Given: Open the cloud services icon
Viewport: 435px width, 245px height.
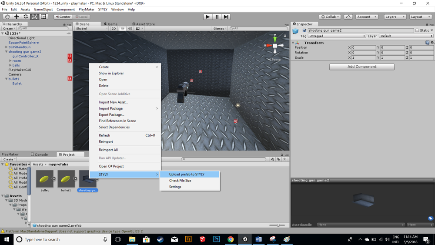Looking at the screenshot, I should pyautogui.click(x=348, y=17).
